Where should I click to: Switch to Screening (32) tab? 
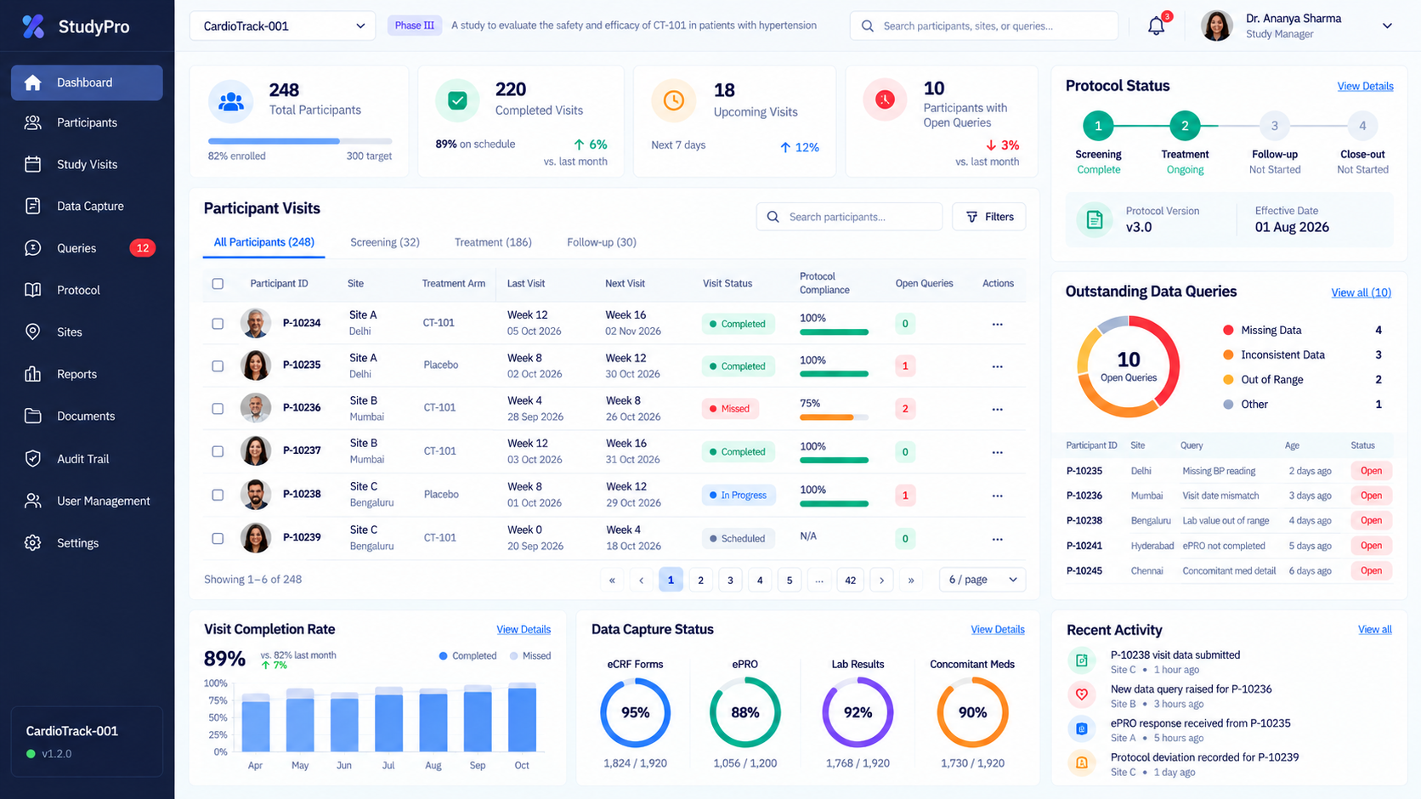pyautogui.click(x=385, y=242)
